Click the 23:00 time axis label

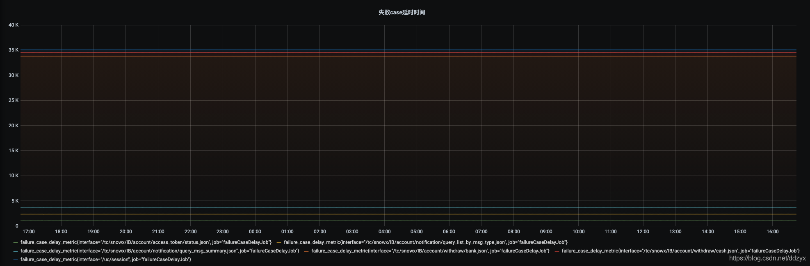click(x=223, y=232)
